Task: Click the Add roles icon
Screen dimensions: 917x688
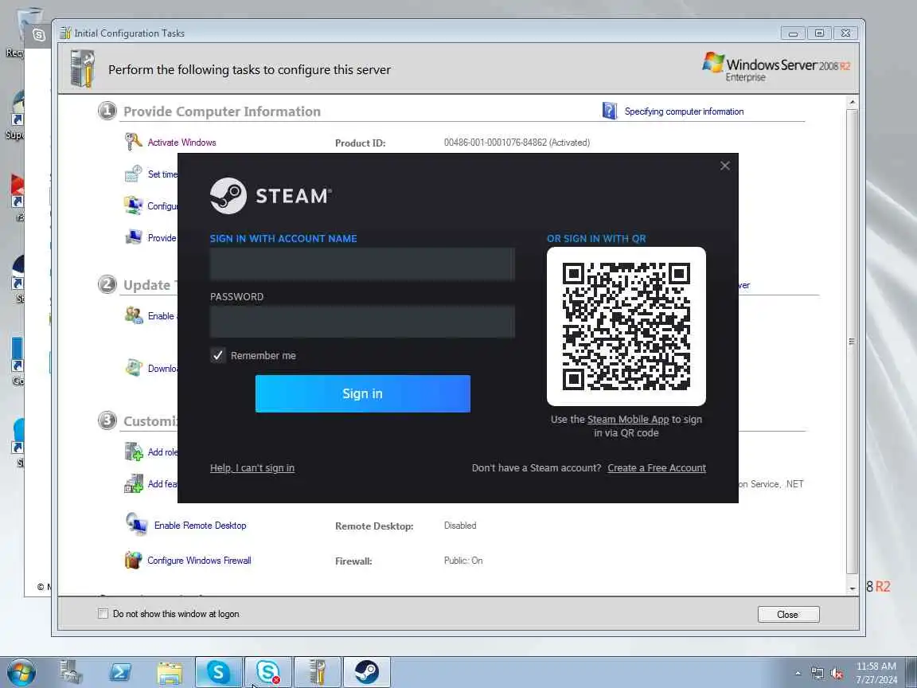Action: tap(134, 451)
